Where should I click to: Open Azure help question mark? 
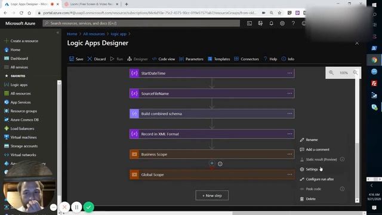293,23
